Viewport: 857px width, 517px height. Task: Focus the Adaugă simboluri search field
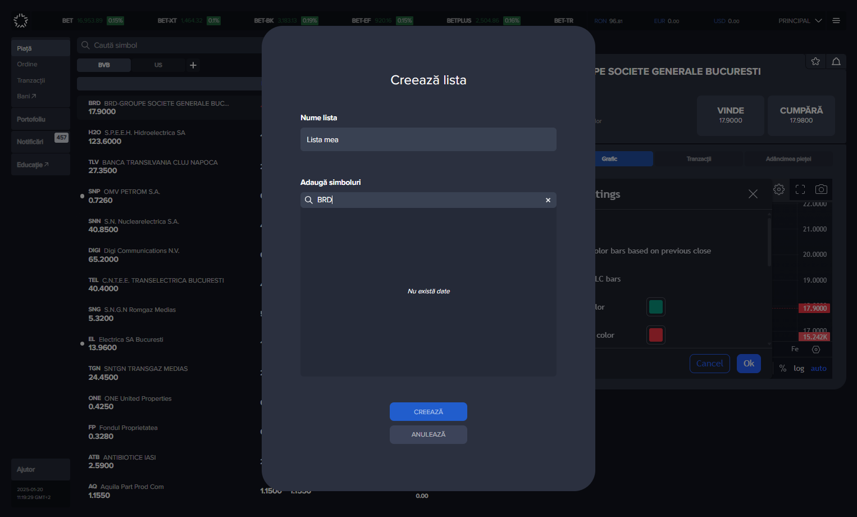pyautogui.click(x=428, y=200)
